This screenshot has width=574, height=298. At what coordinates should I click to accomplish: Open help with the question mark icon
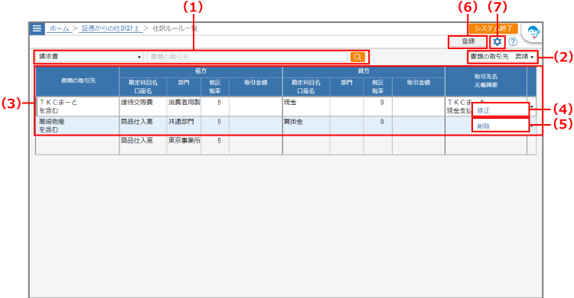click(x=513, y=42)
